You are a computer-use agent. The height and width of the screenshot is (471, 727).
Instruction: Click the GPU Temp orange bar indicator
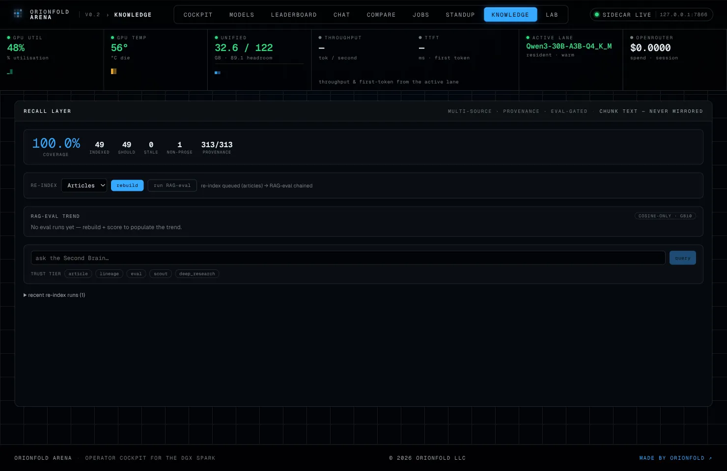(113, 71)
